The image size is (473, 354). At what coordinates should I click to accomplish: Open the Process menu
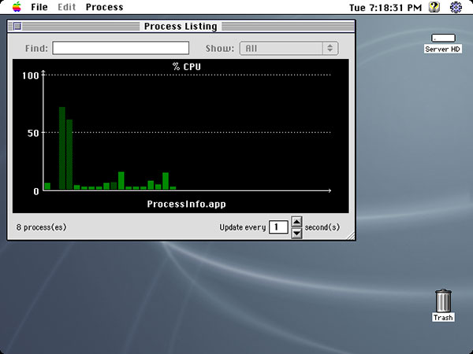[104, 7]
